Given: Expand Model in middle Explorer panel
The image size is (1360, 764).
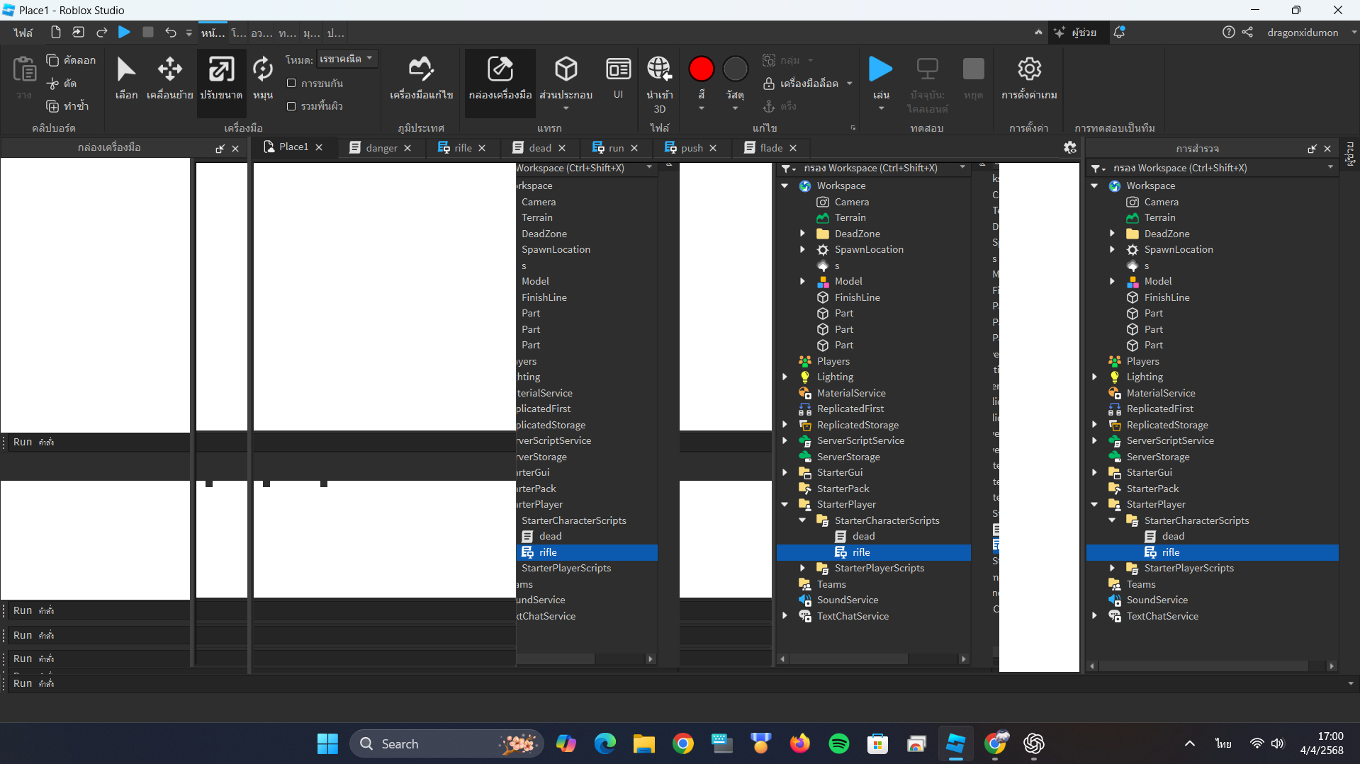Looking at the screenshot, I should pyautogui.click(x=802, y=281).
